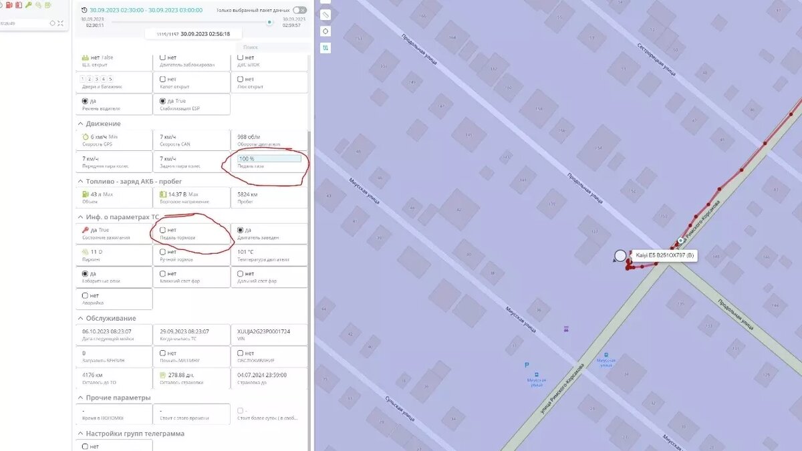Image resolution: width=802 pixels, height=451 pixels.
Task: Click the 04.07.2024 23:59:00 insurance date
Action: (263, 375)
